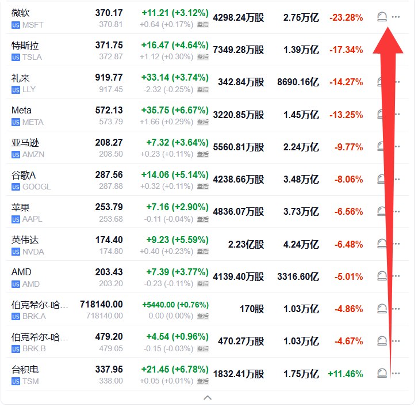418x410 pixels.
Task: Click the market cap 4.24万亿
Action: [301, 244]
